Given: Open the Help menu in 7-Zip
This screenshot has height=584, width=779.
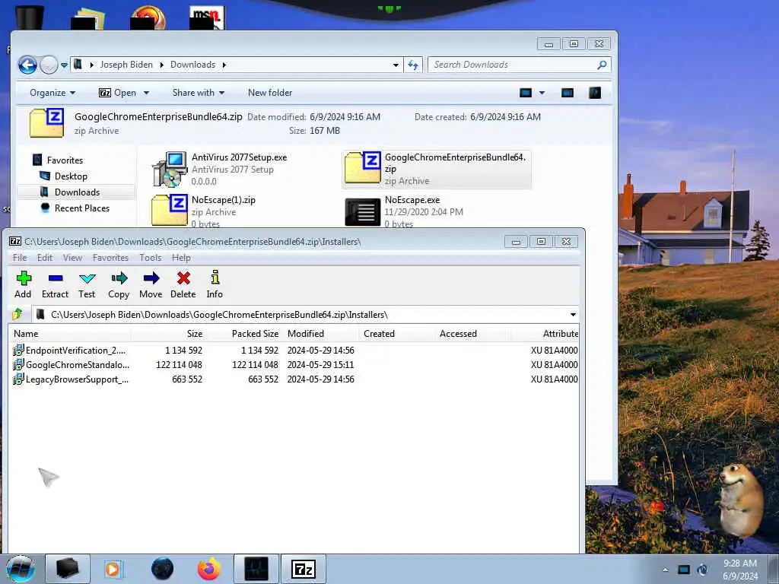Looking at the screenshot, I should (181, 257).
